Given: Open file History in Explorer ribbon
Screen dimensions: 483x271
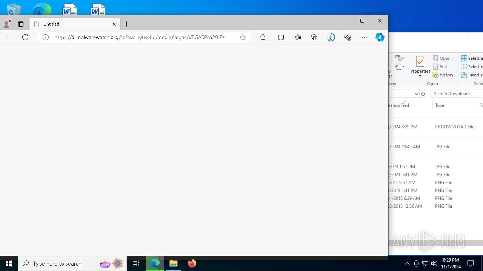Looking at the screenshot, I should [x=443, y=75].
